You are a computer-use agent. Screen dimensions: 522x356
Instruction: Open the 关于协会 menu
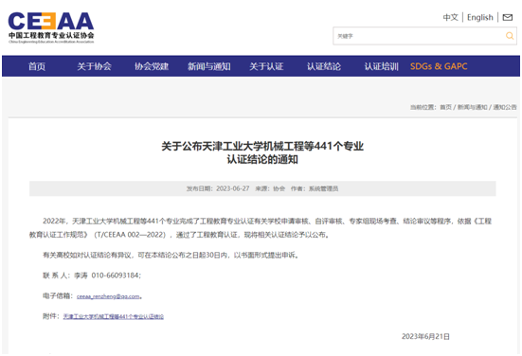click(94, 66)
